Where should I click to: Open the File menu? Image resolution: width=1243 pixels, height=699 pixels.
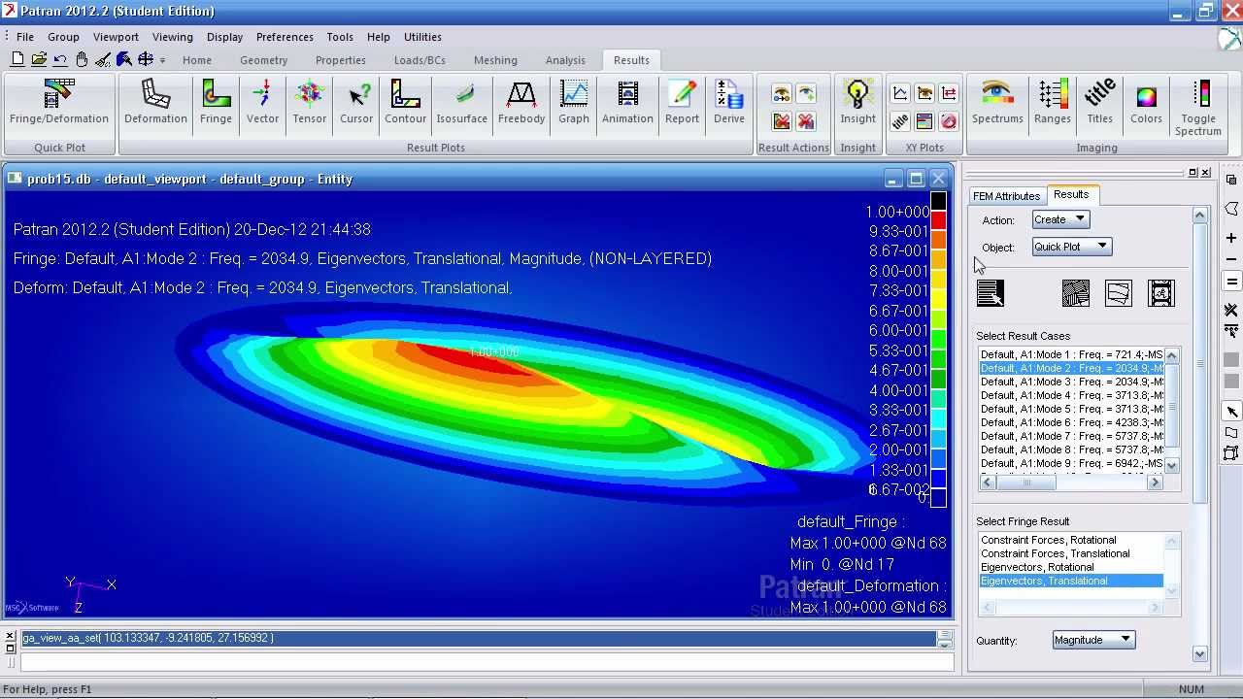[x=25, y=37]
